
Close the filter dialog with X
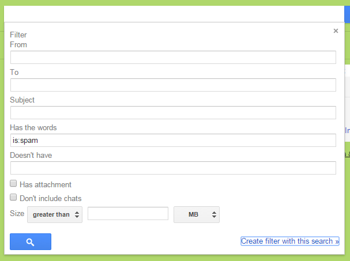point(336,31)
